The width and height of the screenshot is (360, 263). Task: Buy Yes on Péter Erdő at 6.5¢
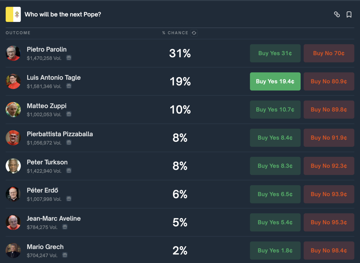(x=275, y=194)
